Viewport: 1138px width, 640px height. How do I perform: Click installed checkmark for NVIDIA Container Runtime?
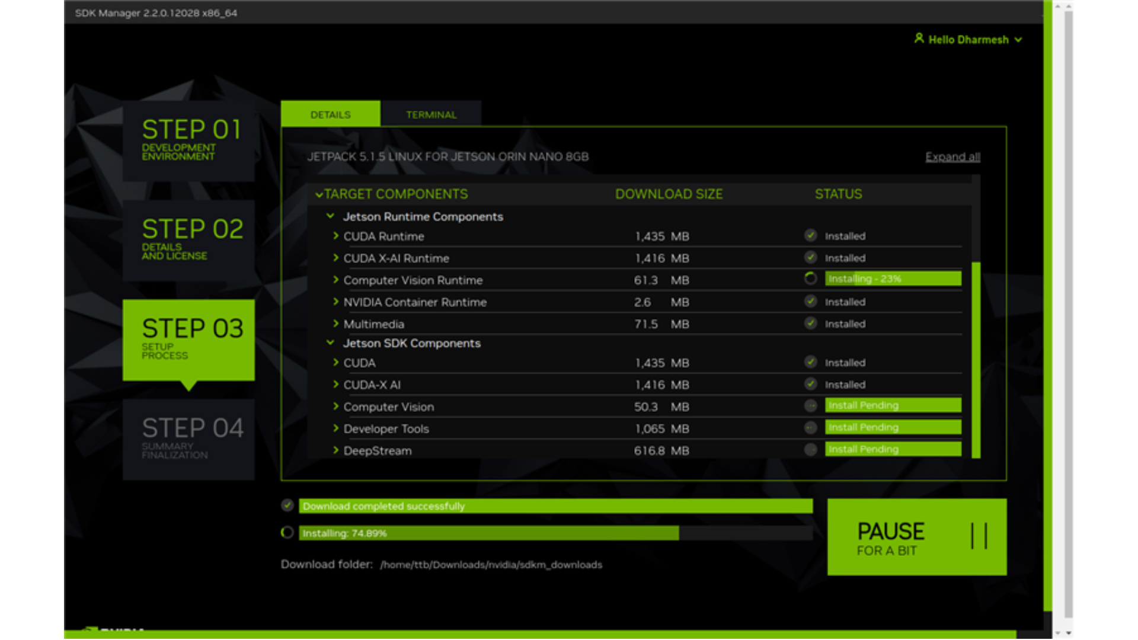811,302
